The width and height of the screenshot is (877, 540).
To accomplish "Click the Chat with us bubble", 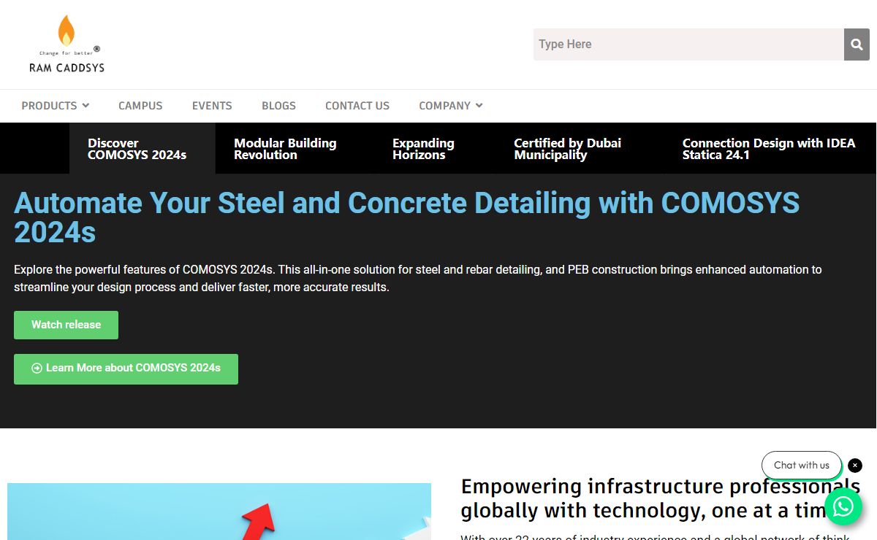I will tap(802, 466).
